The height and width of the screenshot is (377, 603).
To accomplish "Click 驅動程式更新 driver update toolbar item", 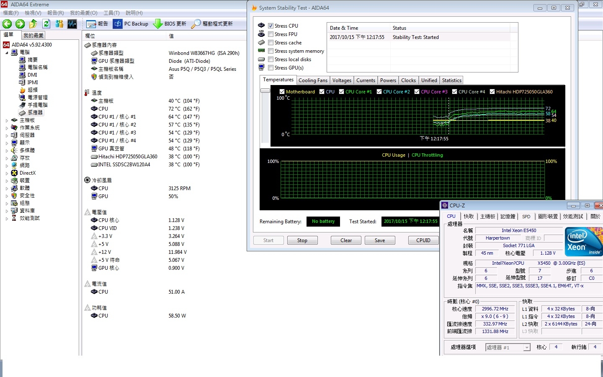I will point(212,24).
